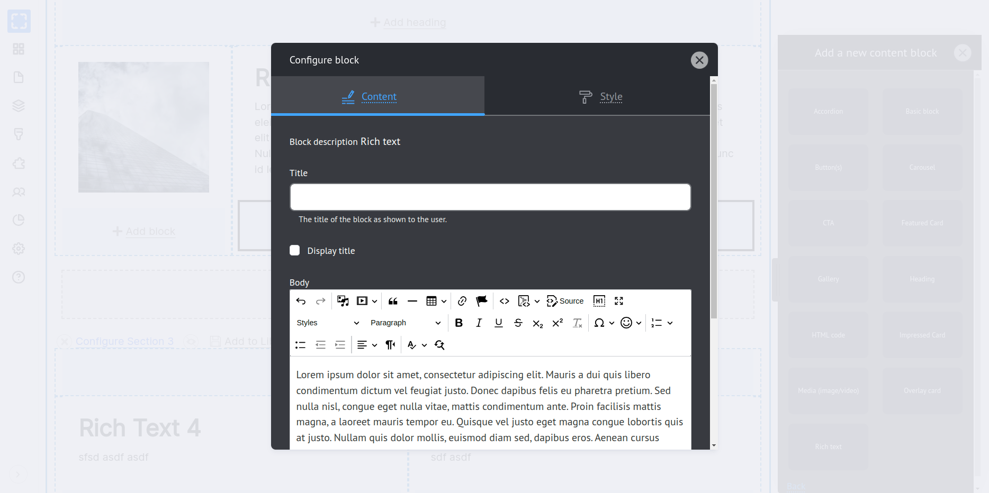
Task: Open the layers icon in left sidebar
Action: click(19, 106)
